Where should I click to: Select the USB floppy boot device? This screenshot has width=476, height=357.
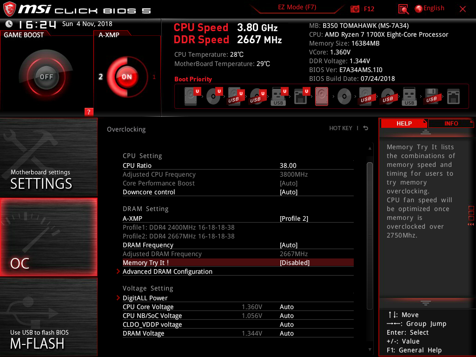point(432,96)
